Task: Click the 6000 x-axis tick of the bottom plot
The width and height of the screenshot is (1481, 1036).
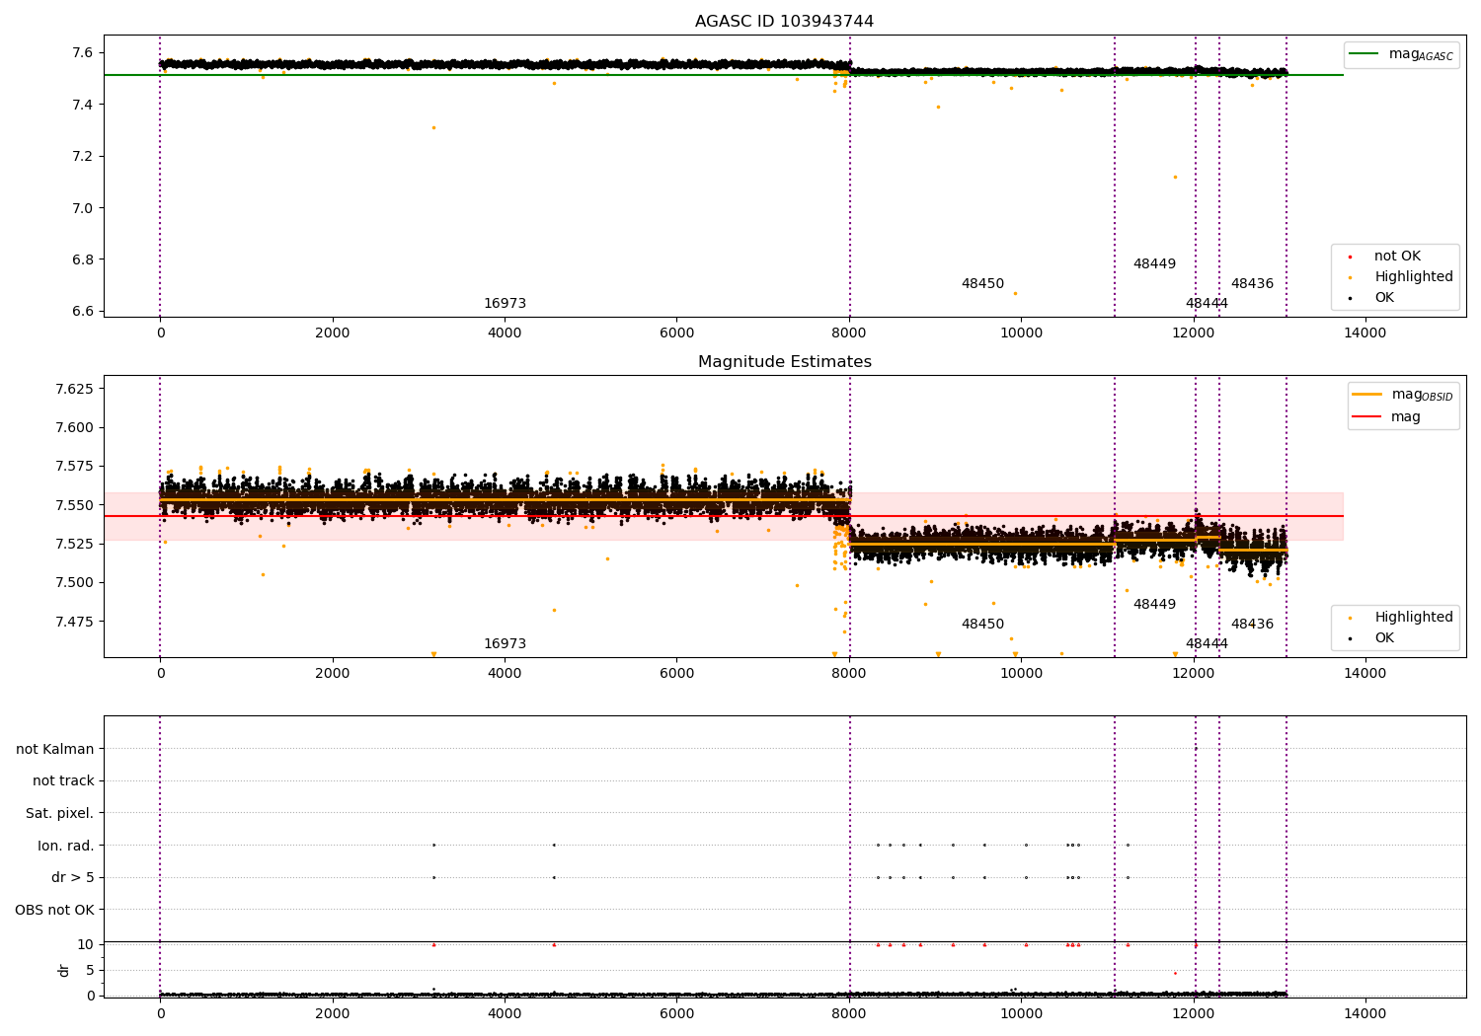Action: pos(676,1014)
